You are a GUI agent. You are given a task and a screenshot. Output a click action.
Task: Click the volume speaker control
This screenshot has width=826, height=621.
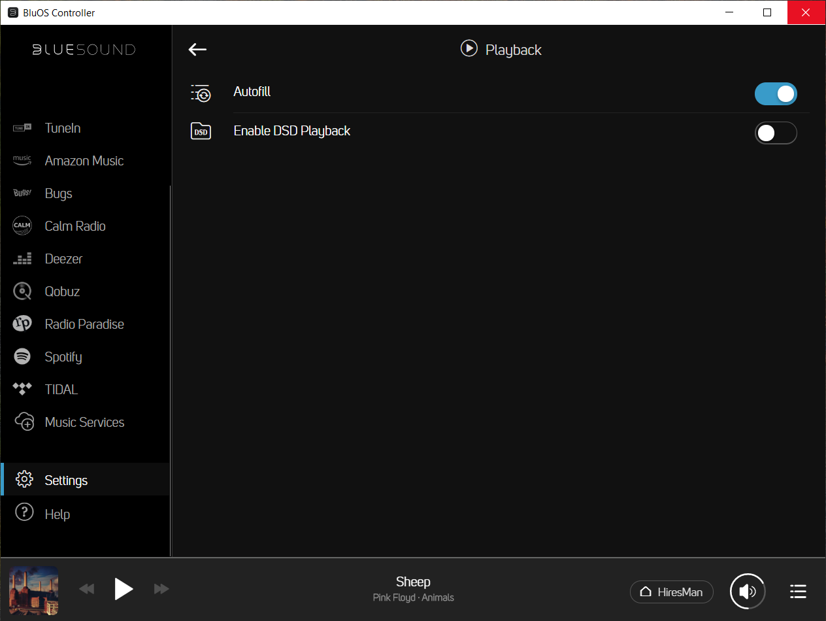(748, 592)
